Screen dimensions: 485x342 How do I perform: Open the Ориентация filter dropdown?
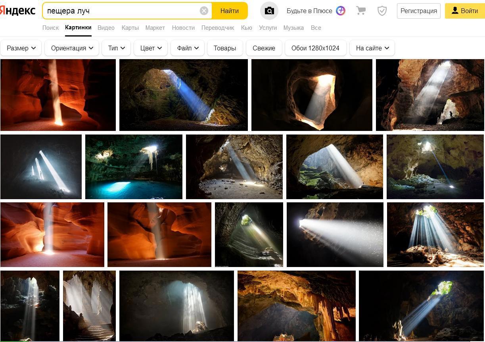click(x=72, y=48)
